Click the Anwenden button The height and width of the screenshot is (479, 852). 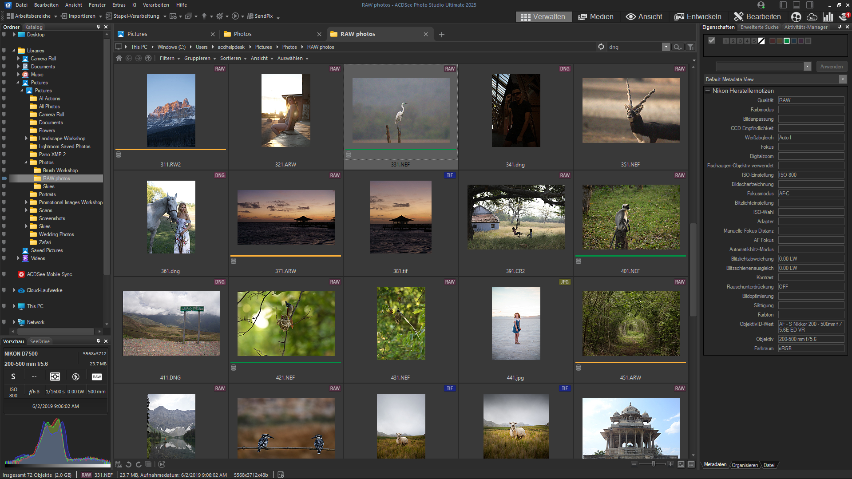(831, 67)
